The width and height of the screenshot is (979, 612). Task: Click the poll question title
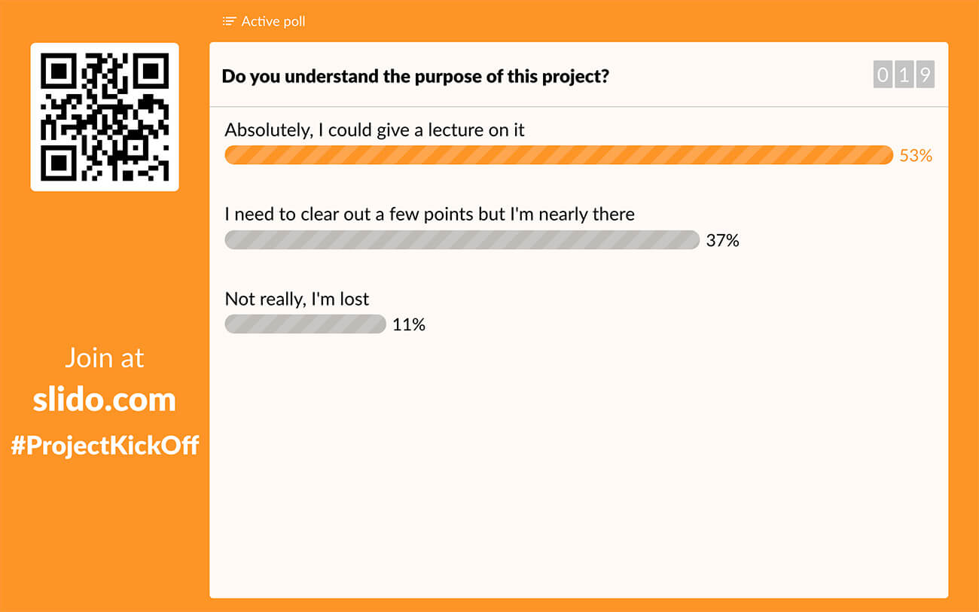[415, 76]
